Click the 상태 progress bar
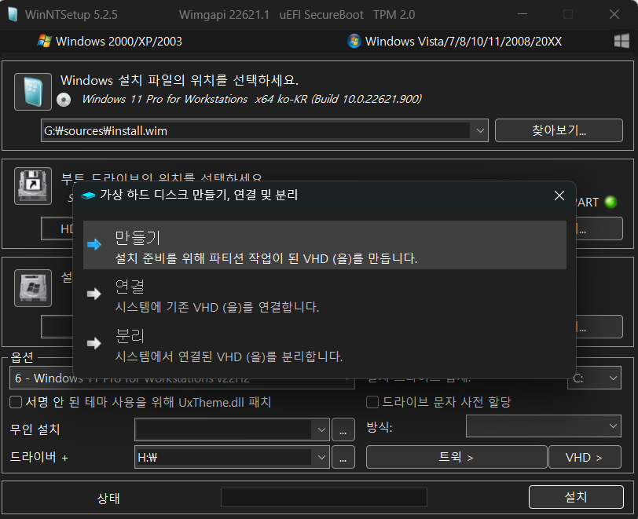The image size is (638, 519). pos(324,498)
